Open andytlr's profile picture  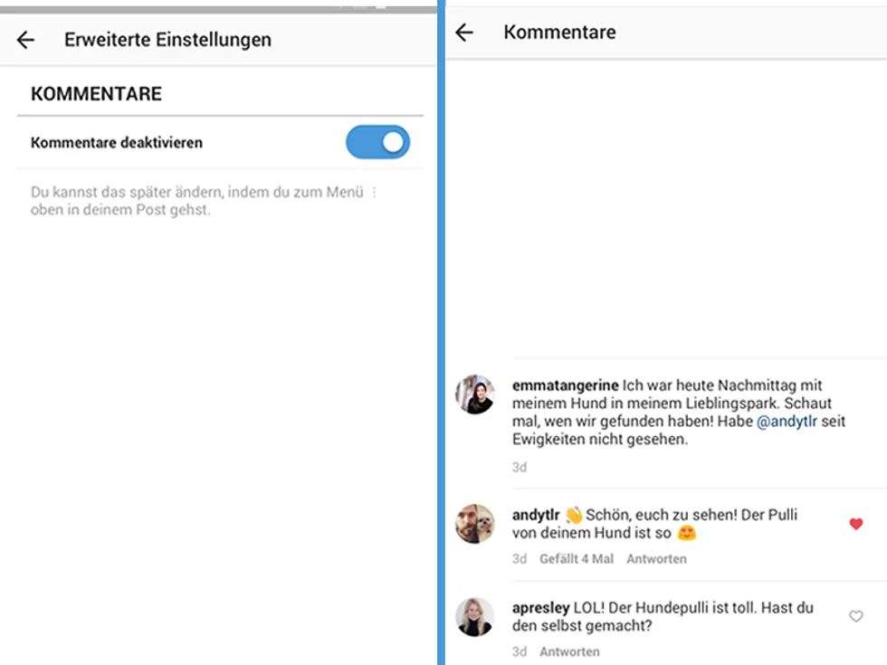pos(475,524)
